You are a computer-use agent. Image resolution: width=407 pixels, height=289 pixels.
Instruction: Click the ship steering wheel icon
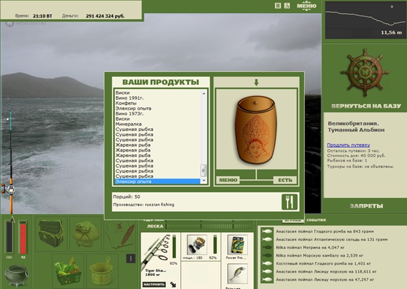click(365, 73)
